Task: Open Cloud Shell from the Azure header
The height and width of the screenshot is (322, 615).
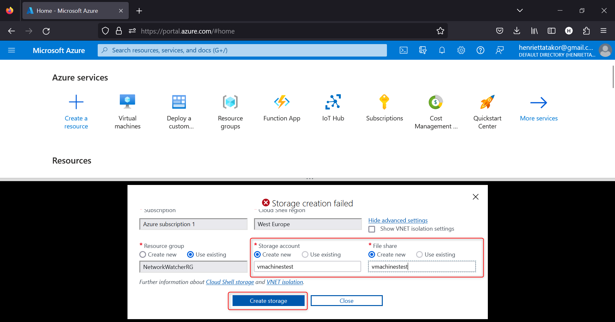Action: tap(404, 50)
